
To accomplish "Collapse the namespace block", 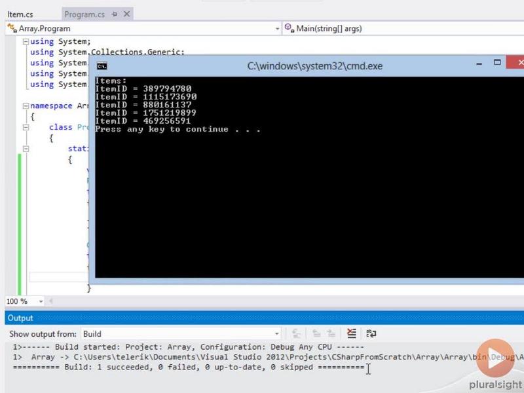I will pos(26,106).
